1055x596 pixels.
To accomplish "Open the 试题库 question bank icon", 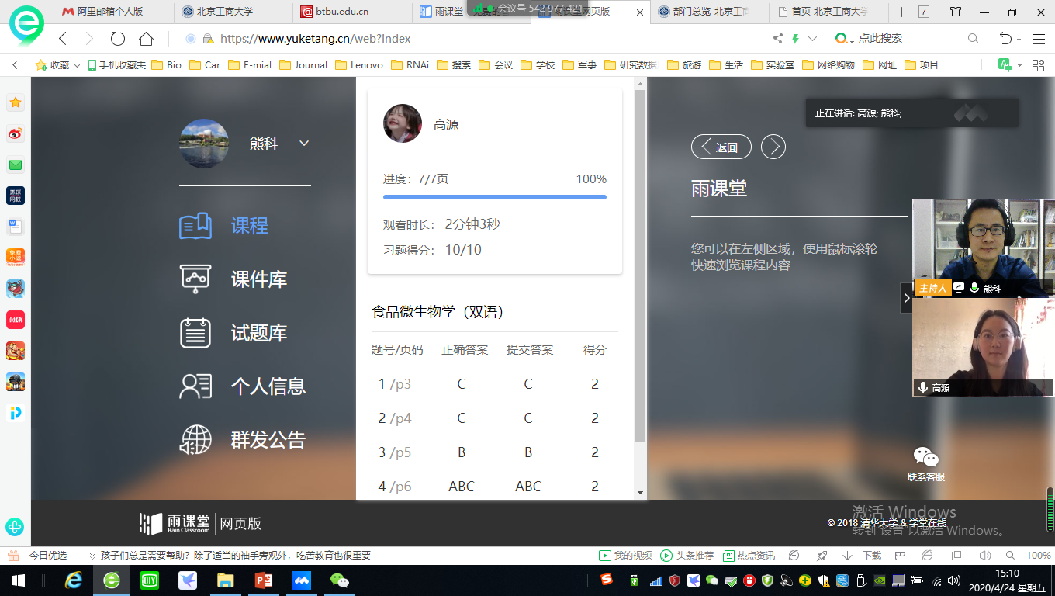I will click(195, 333).
